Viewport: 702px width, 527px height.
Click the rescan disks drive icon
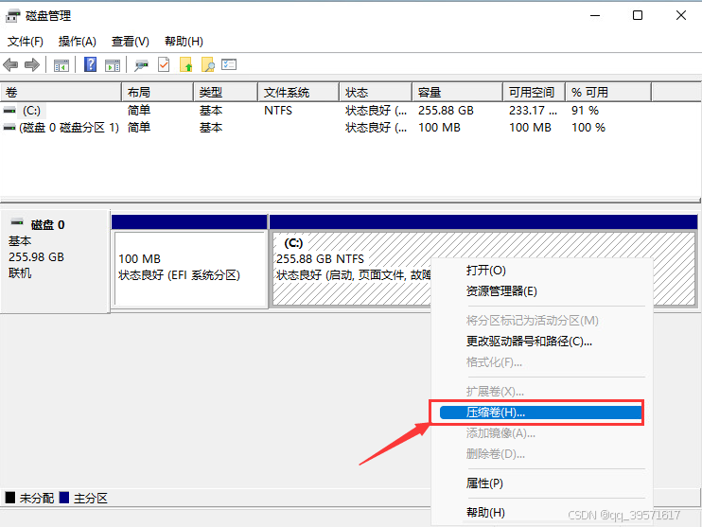point(142,65)
